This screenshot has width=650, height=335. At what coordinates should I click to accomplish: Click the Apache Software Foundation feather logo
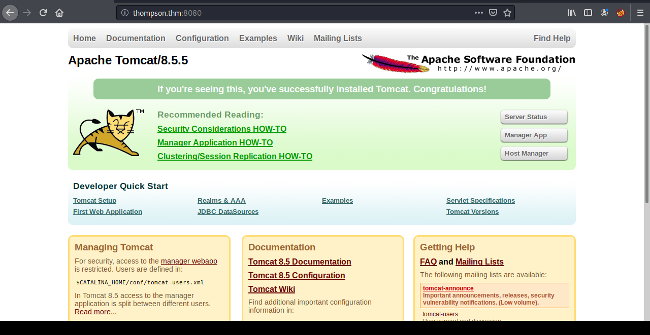tap(469, 63)
